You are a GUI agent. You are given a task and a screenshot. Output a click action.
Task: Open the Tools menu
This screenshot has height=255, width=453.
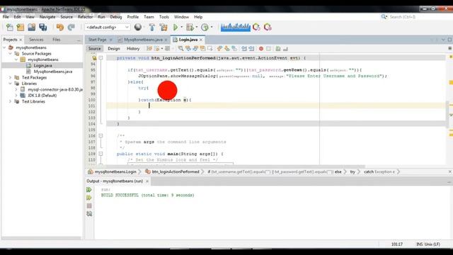coord(164,17)
